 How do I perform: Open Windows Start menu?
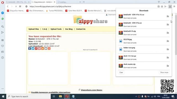pos(3,97)
